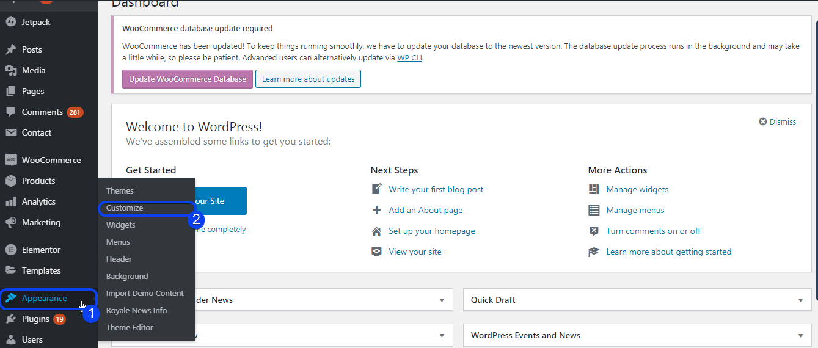
Task: Click Update WooCommerce Database button
Action: pos(188,79)
